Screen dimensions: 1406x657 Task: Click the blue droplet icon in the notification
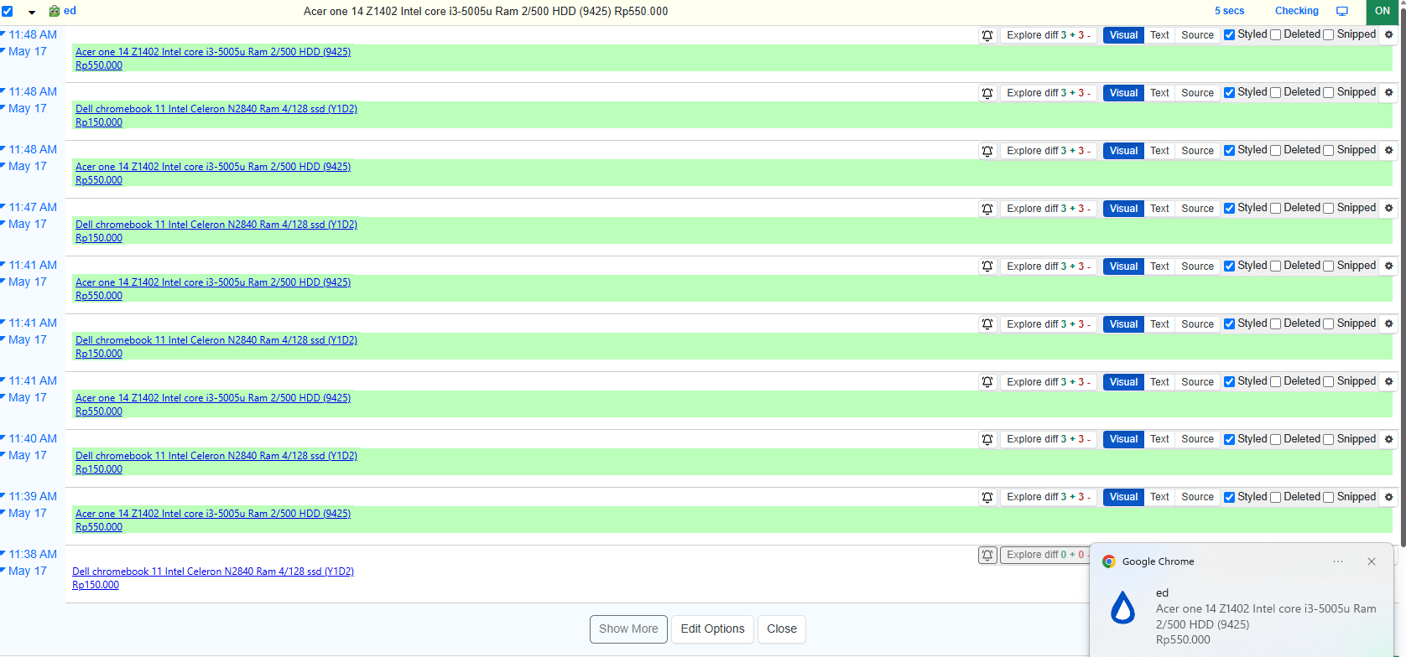tap(1122, 608)
